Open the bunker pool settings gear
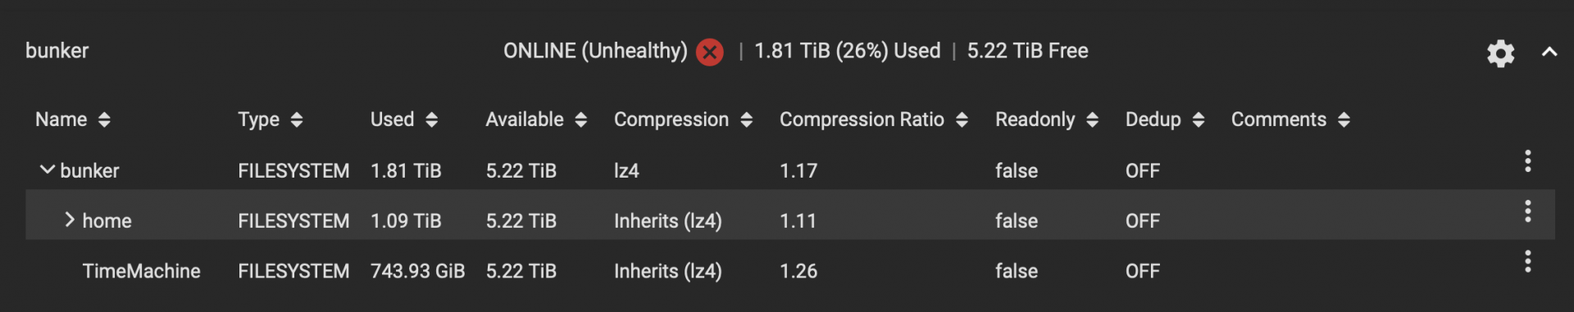The height and width of the screenshot is (312, 1574). (x=1500, y=53)
